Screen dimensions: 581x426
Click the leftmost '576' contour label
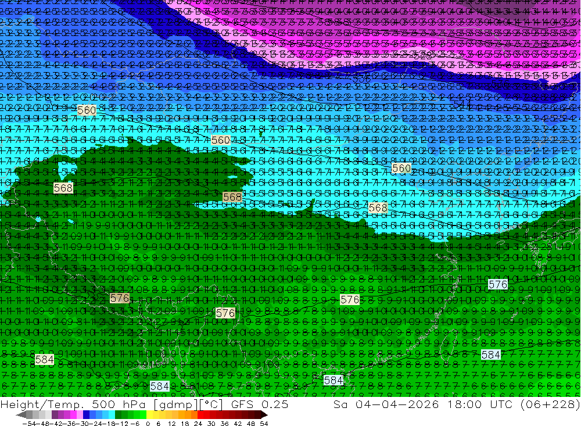click(x=119, y=298)
